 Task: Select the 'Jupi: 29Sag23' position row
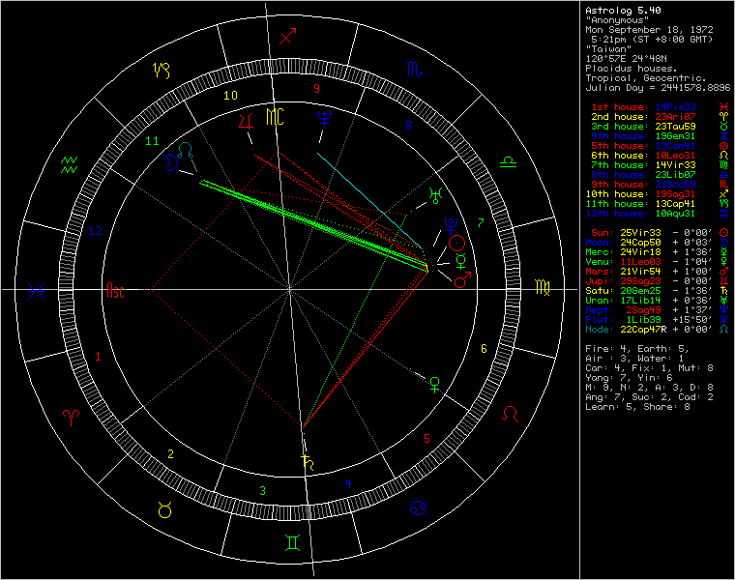point(658,281)
